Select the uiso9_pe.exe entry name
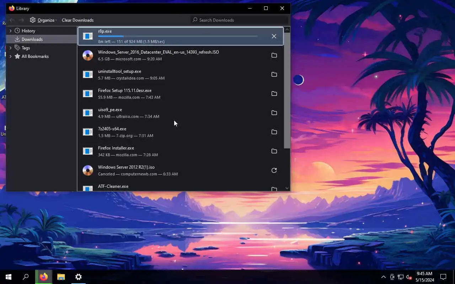 [x=110, y=110]
